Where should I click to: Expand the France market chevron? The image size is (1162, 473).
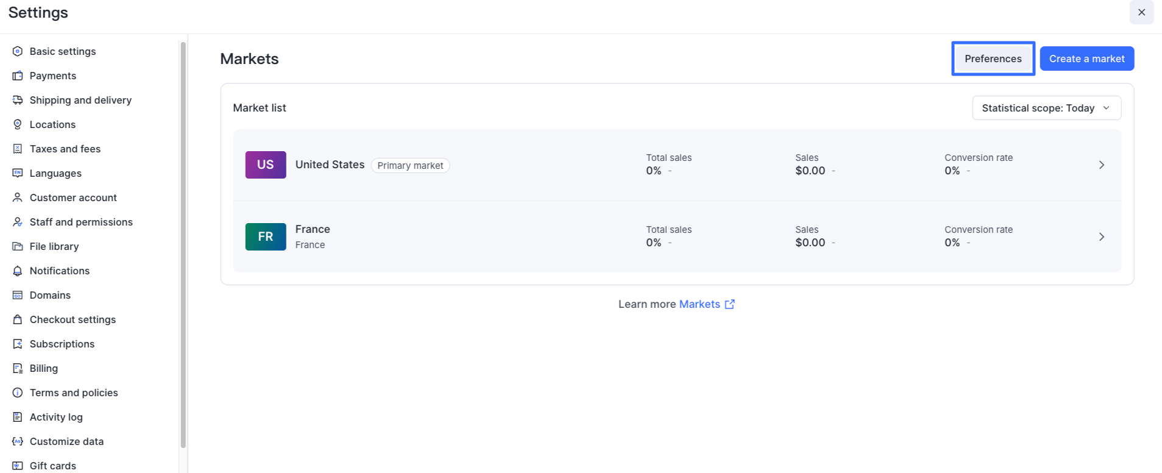pyautogui.click(x=1101, y=237)
